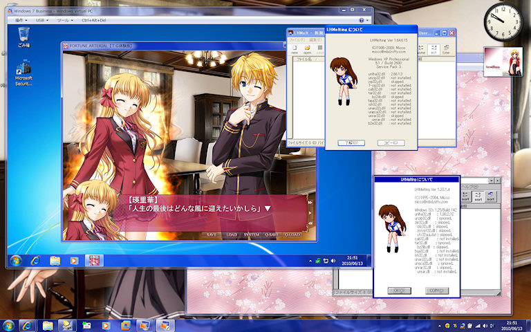The image size is (531, 332).
Task: Launch Internet Explorer in the virtual machine taskbar
Action: click(x=35, y=261)
